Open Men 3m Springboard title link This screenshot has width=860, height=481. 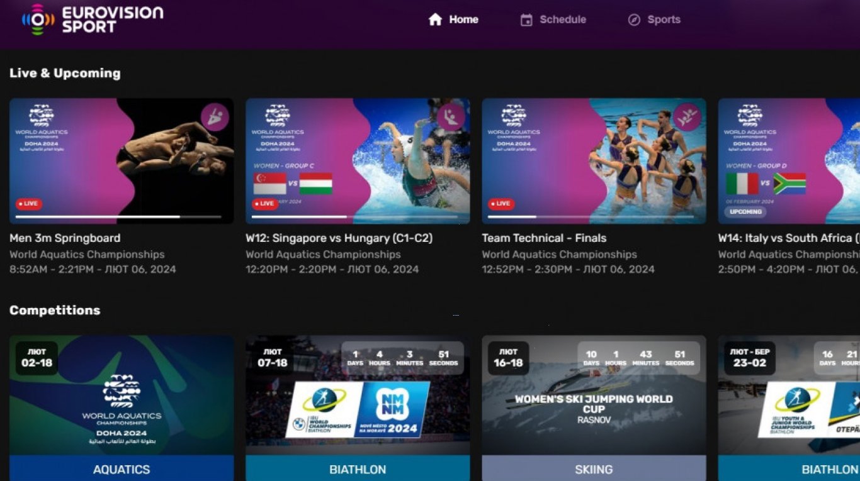65,238
